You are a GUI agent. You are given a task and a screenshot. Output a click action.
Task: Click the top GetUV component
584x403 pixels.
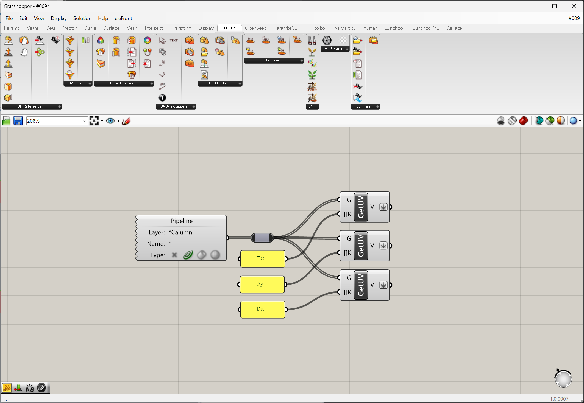tap(361, 207)
